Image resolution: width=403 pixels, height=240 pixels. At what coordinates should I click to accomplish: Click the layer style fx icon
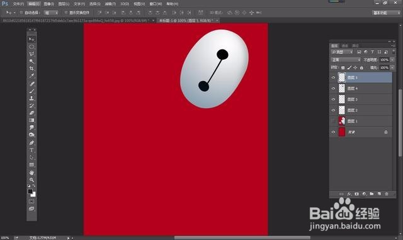[x=349, y=194]
